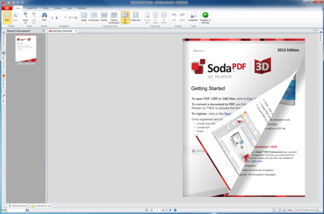324x214 pixels.
Task: Open the Bookmarks side panel
Action: (3, 39)
